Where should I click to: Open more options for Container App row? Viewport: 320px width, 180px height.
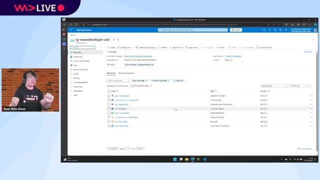311,100
